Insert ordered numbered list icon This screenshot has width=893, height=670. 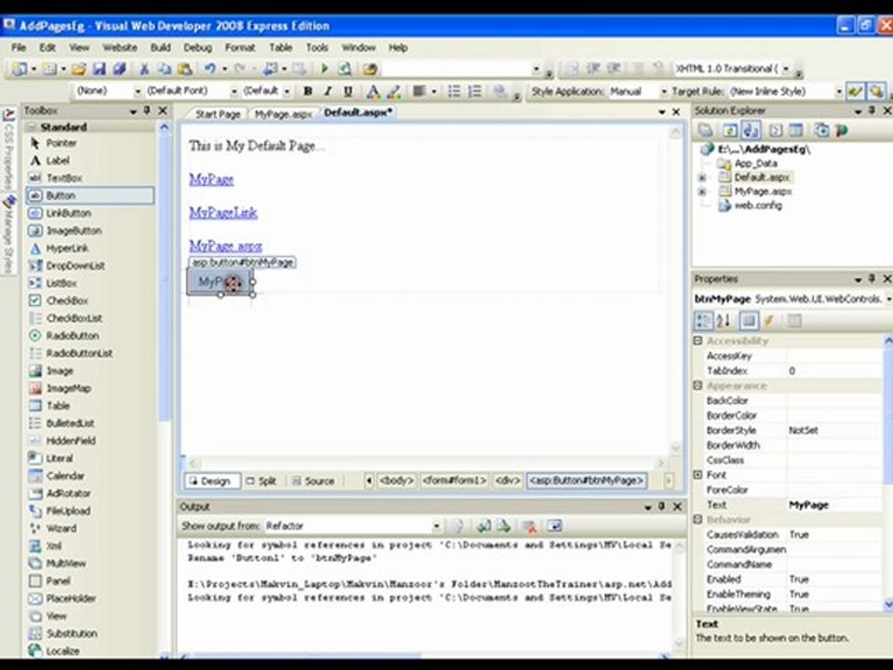[474, 91]
